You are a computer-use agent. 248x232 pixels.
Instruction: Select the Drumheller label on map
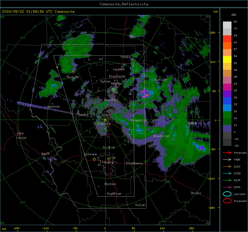pos(161,136)
